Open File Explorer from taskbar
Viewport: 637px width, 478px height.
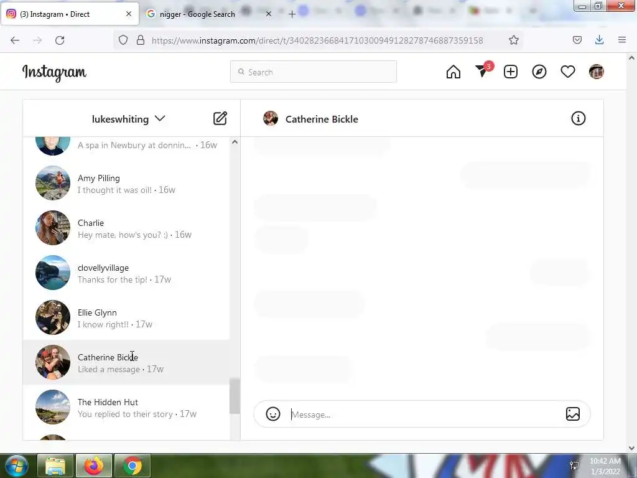tap(55, 466)
